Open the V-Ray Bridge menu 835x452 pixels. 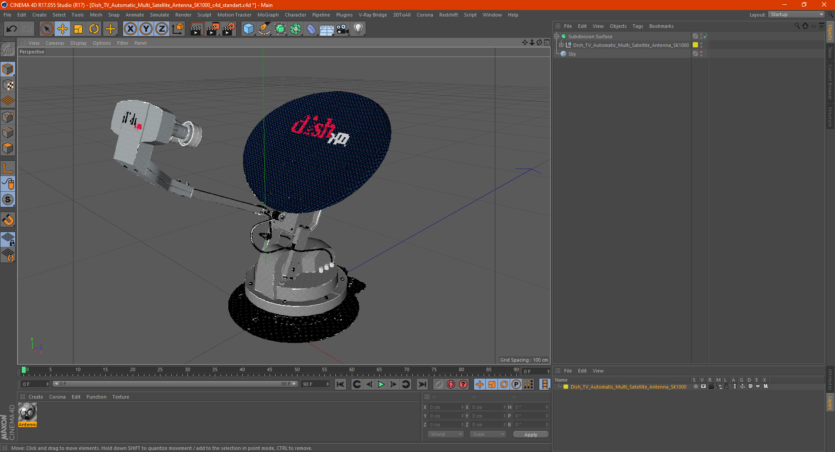click(373, 15)
